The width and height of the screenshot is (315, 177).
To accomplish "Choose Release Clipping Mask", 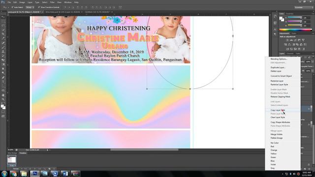I will 280,97.
